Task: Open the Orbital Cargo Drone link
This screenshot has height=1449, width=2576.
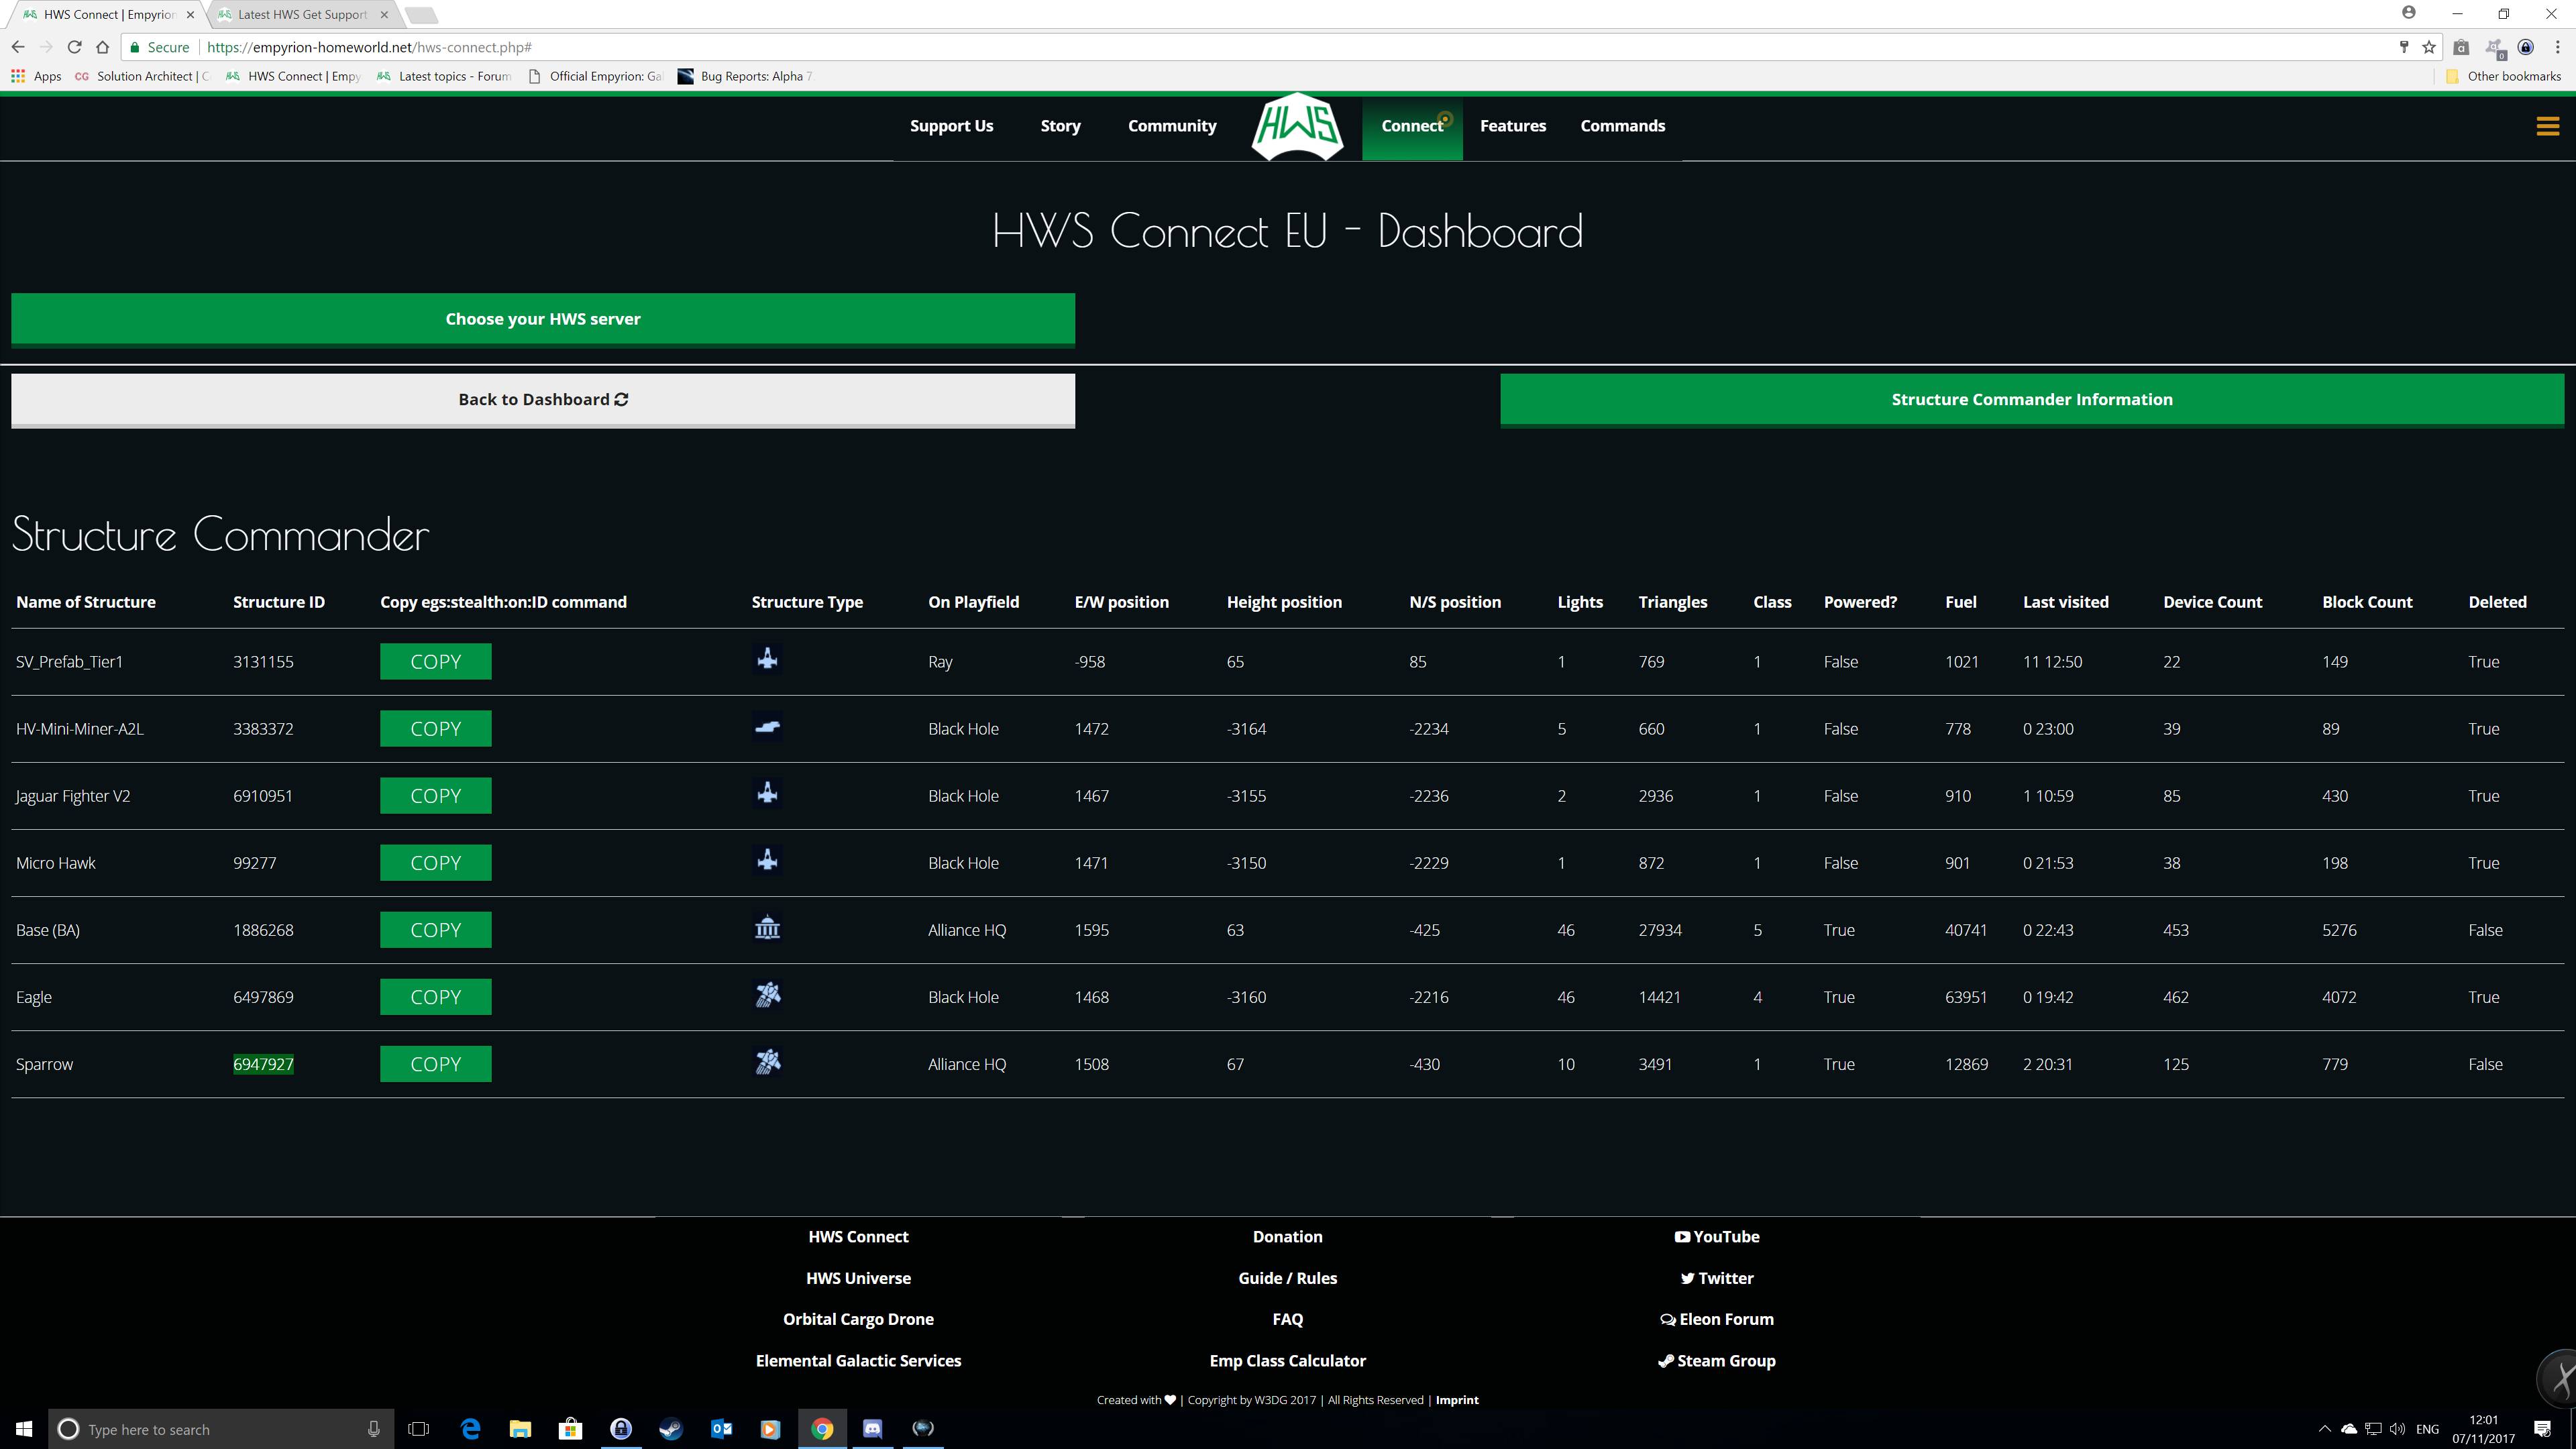Action: [x=858, y=1319]
